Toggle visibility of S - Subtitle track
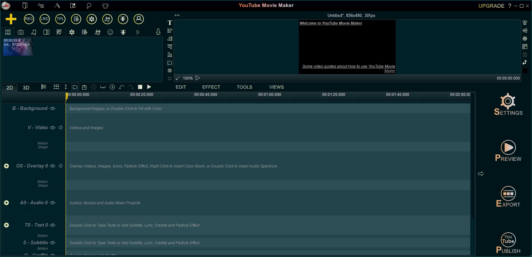Viewport: 532px width, 257px height. click(53, 243)
